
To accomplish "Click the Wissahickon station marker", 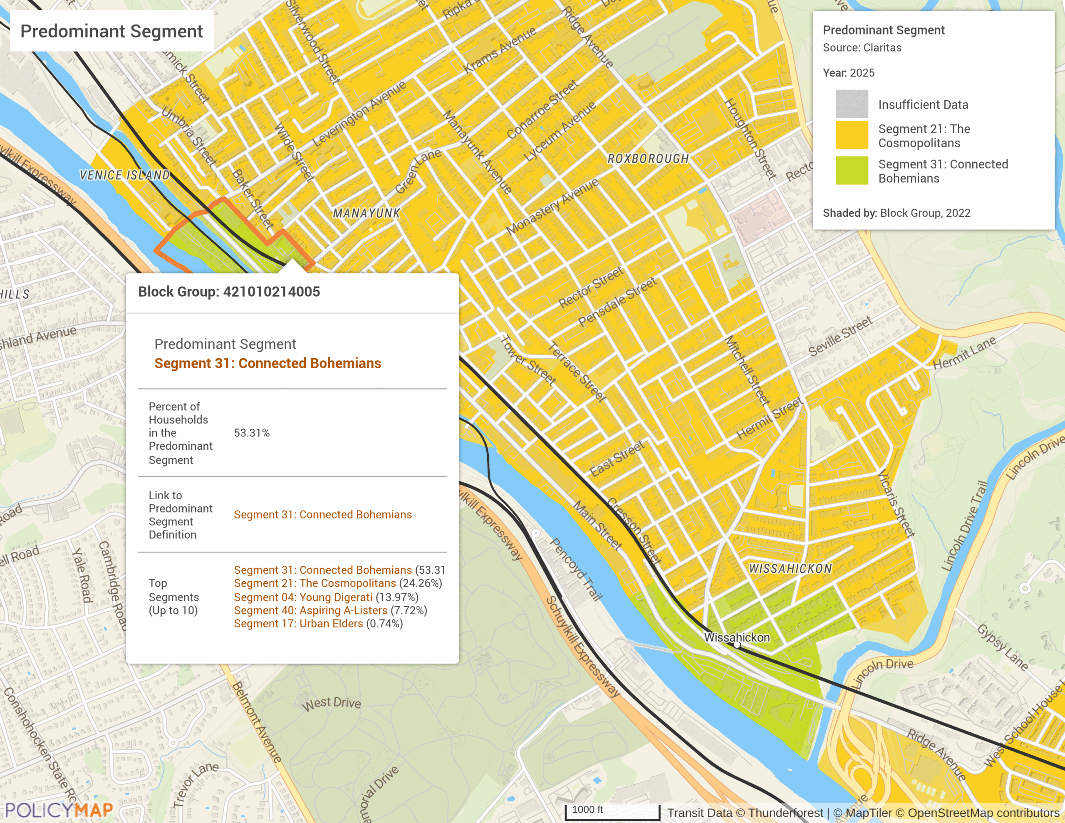I will tap(737, 645).
